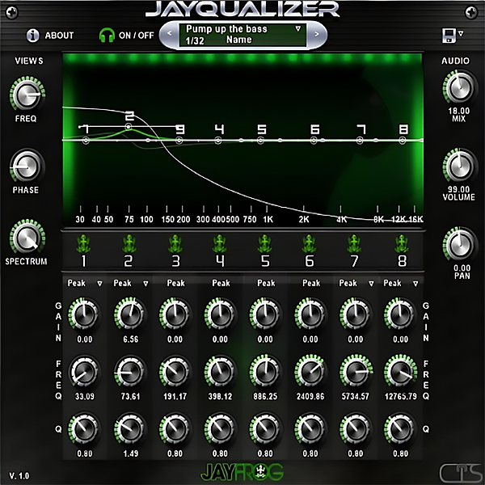Click band 5 frequency knob at 886.25
The width and height of the screenshot is (485, 485).
click(265, 371)
